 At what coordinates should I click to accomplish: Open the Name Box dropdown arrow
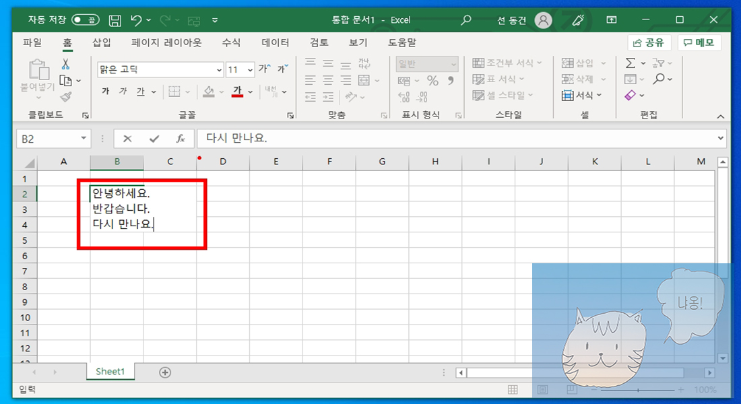coord(83,139)
